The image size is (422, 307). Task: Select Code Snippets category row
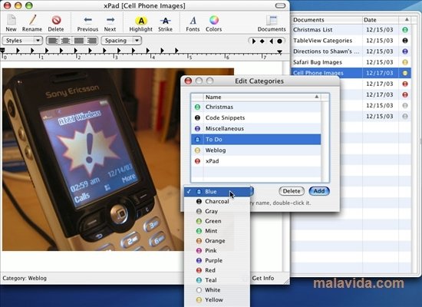pos(256,117)
